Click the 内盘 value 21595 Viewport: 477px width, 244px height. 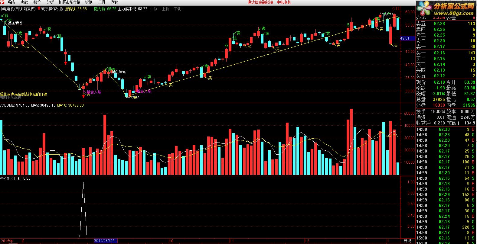469,105
